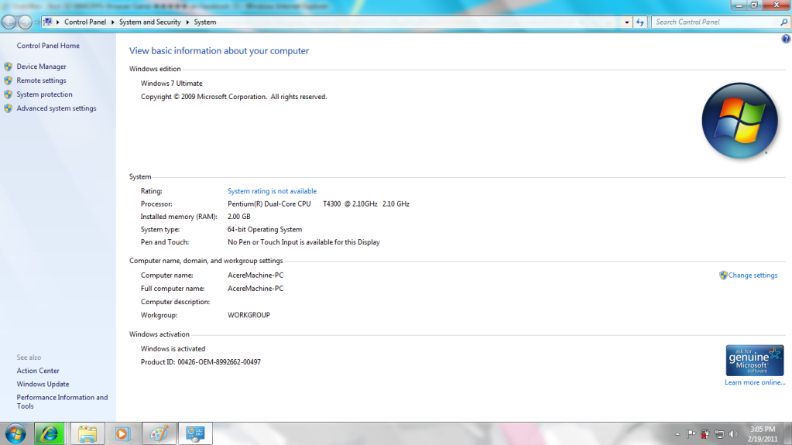
Task: Click Change settings for computer name
Action: (753, 276)
